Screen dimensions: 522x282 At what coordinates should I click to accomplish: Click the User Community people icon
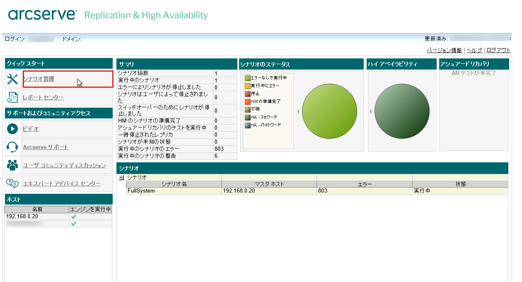point(13,165)
